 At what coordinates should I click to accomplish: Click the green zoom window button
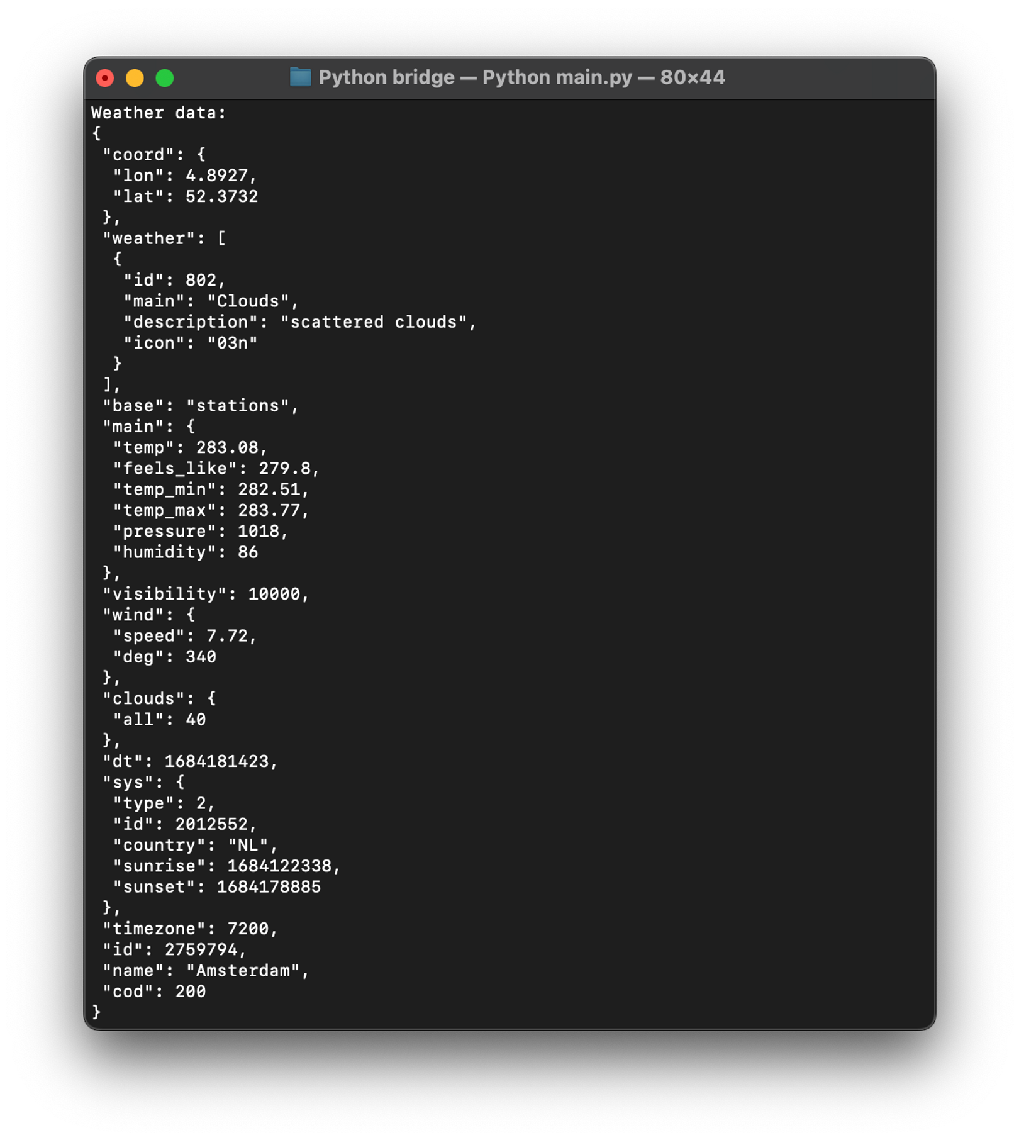[165, 78]
